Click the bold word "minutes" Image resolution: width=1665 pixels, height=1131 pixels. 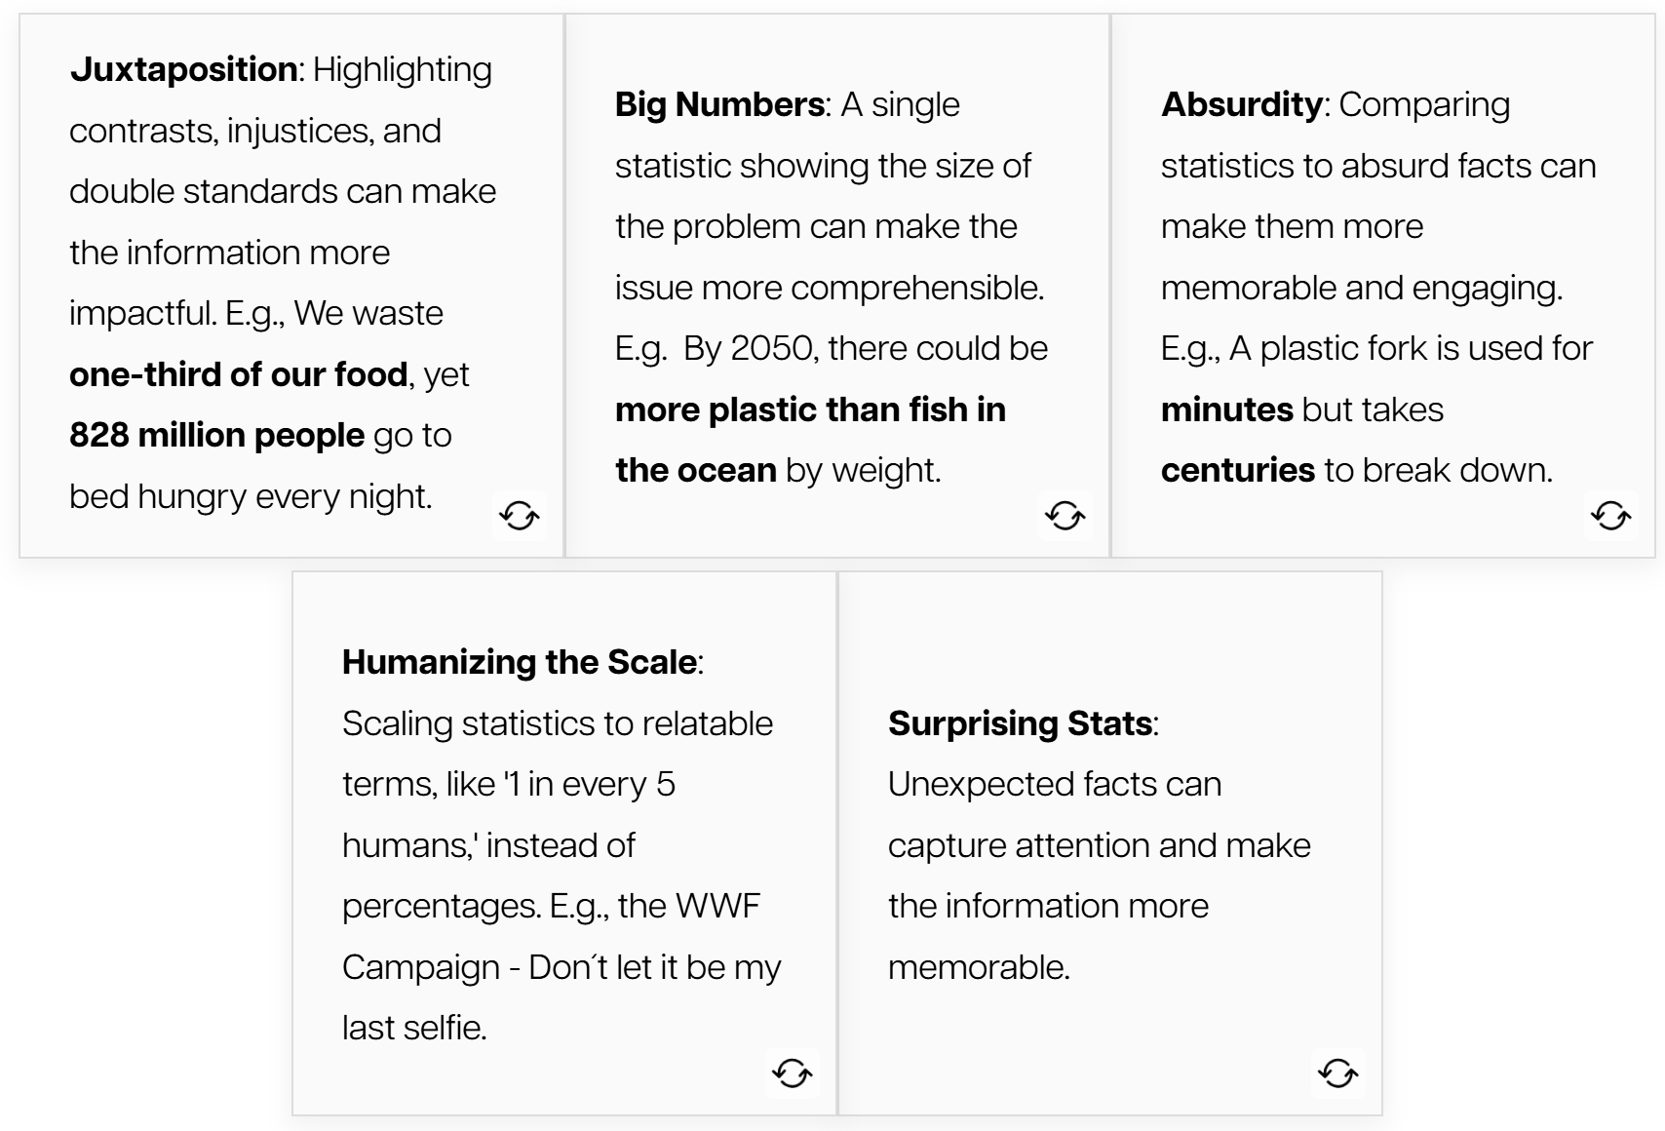1226,409
